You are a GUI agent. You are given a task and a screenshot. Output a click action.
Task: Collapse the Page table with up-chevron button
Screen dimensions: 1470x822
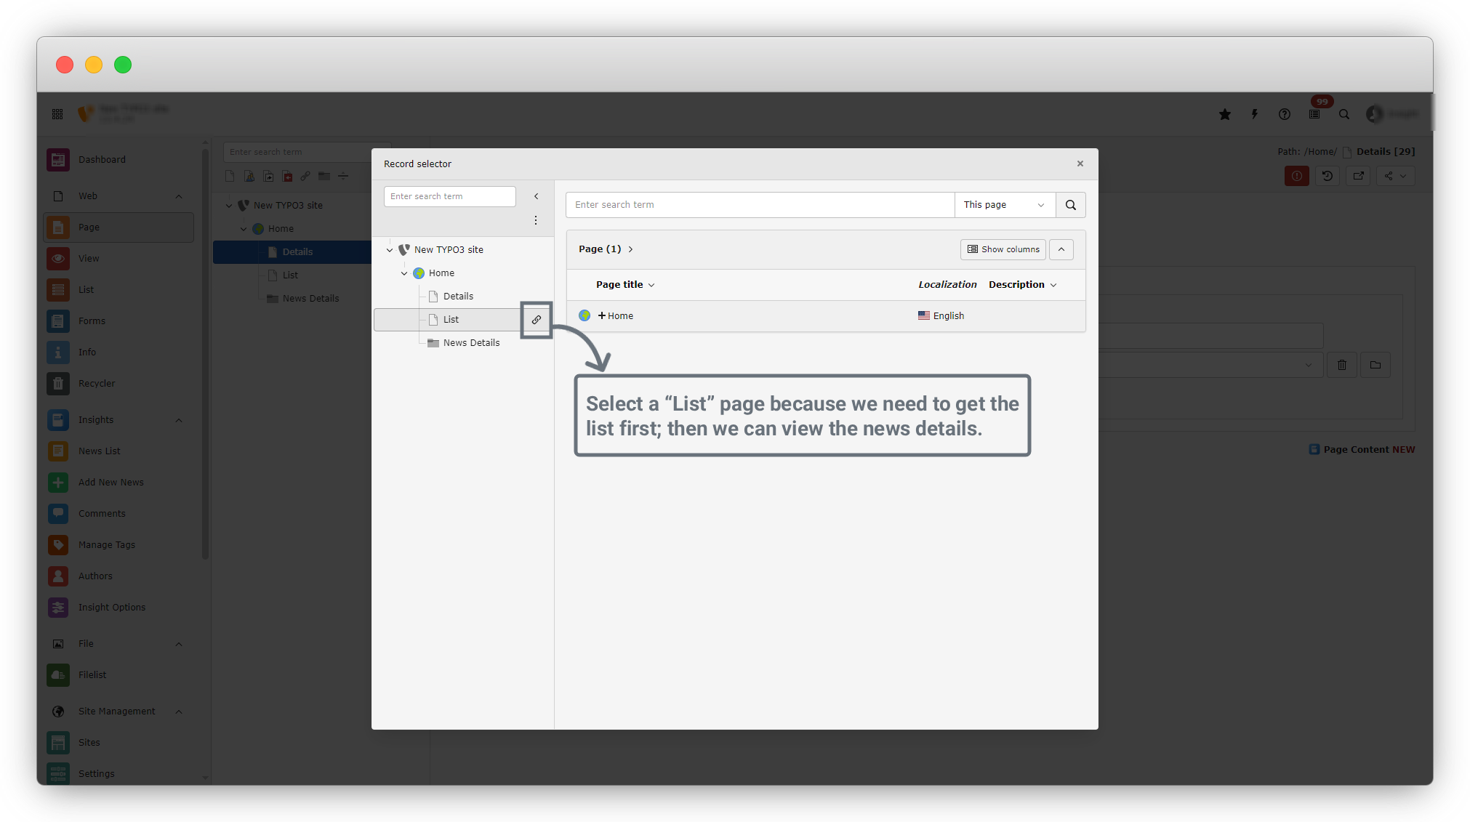(x=1061, y=249)
